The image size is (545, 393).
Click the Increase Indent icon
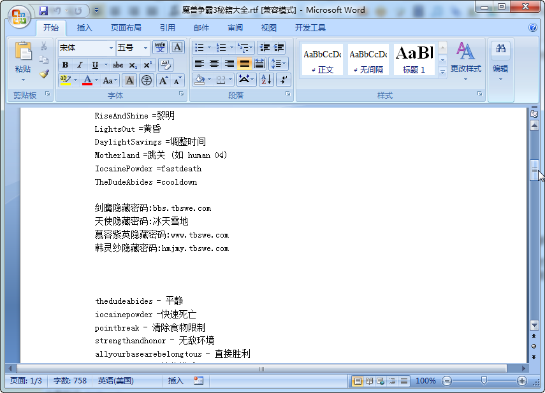click(x=279, y=48)
